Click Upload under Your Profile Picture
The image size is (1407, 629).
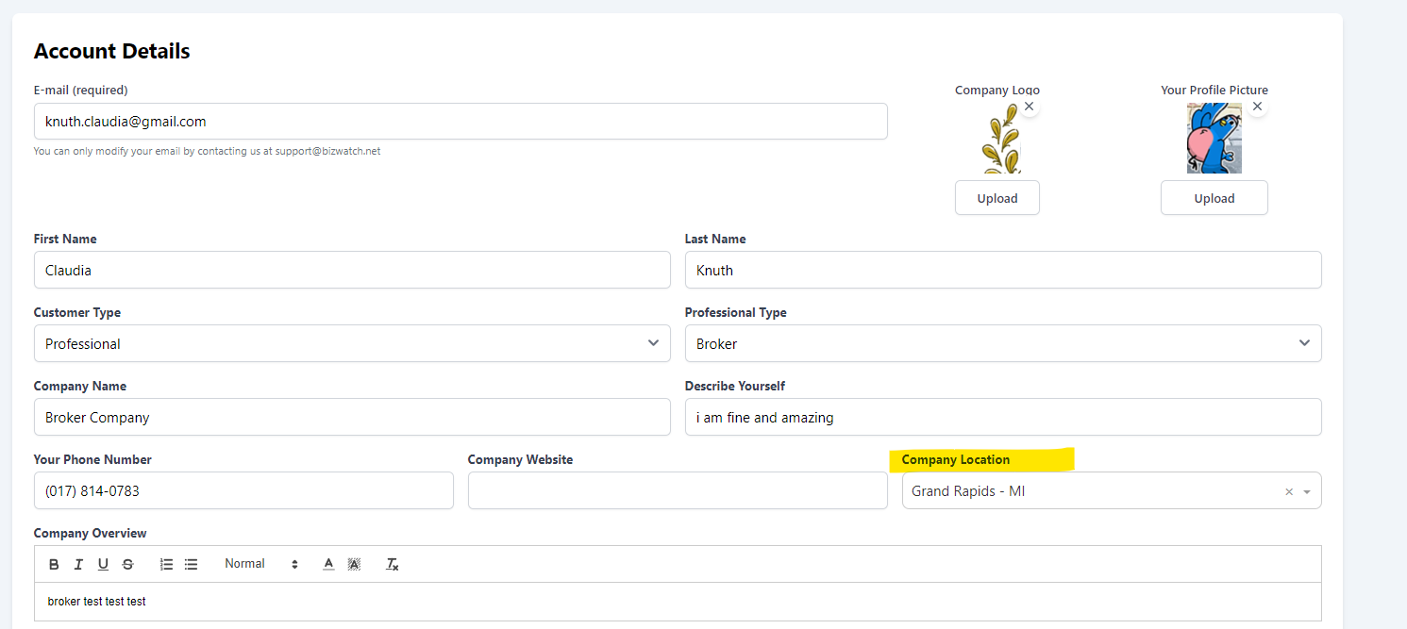tap(1214, 198)
